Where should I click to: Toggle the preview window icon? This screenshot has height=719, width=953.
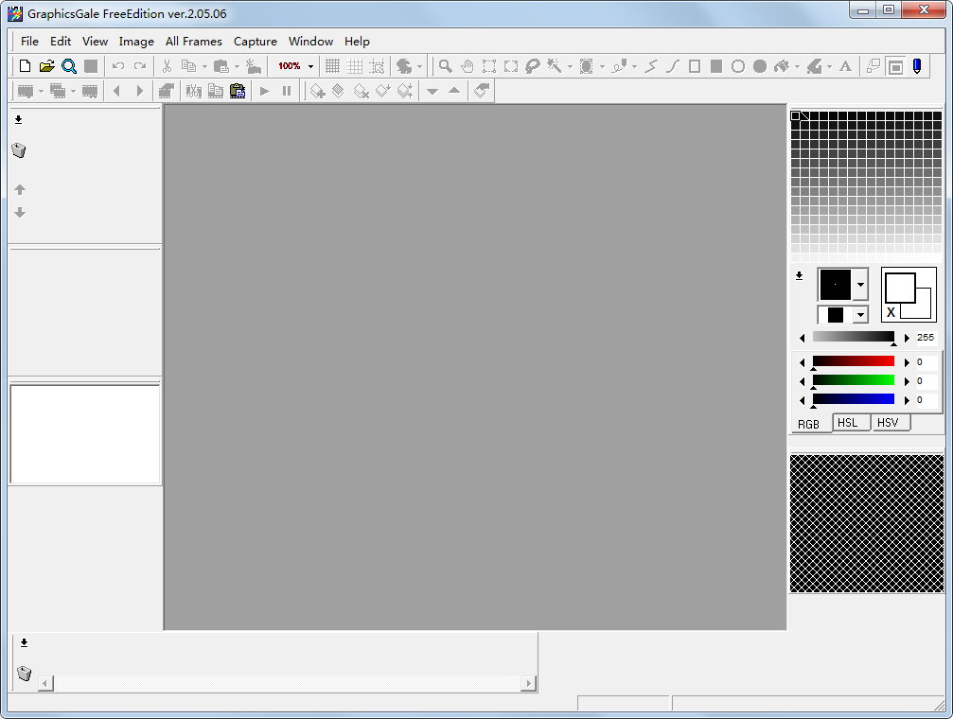(895, 66)
